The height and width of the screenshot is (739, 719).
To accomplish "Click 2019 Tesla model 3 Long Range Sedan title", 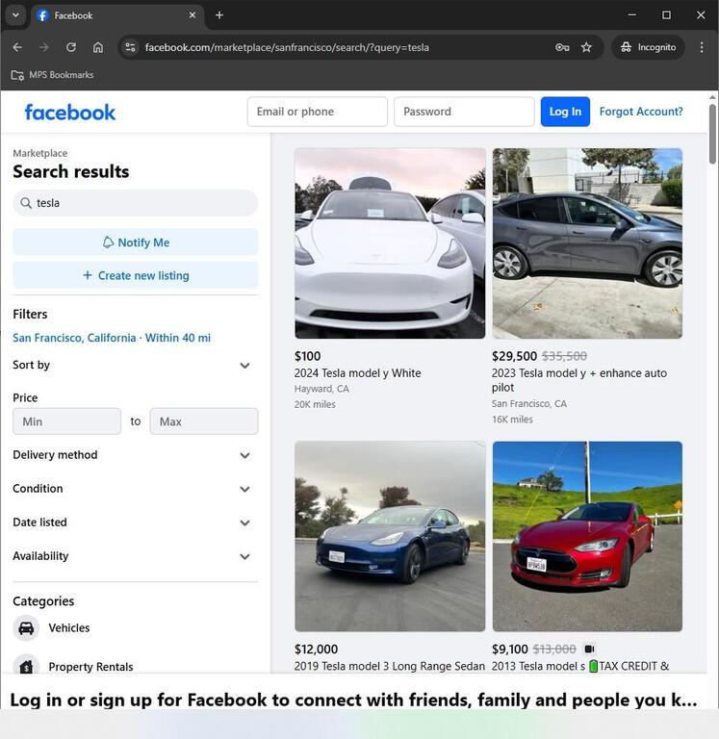I will [390, 666].
